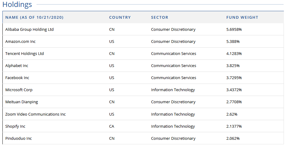Click the NAME (AS OF 10/21/2020) column header
Viewport: 286px width, 147px height.
pyautogui.click(x=34, y=17)
